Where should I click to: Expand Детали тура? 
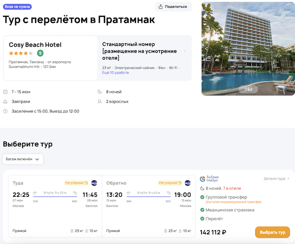pos(276,179)
